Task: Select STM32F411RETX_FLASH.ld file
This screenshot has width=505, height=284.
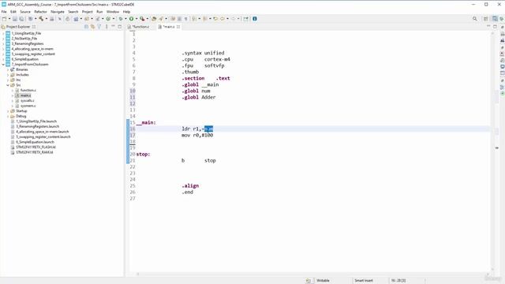Action: (36, 148)
